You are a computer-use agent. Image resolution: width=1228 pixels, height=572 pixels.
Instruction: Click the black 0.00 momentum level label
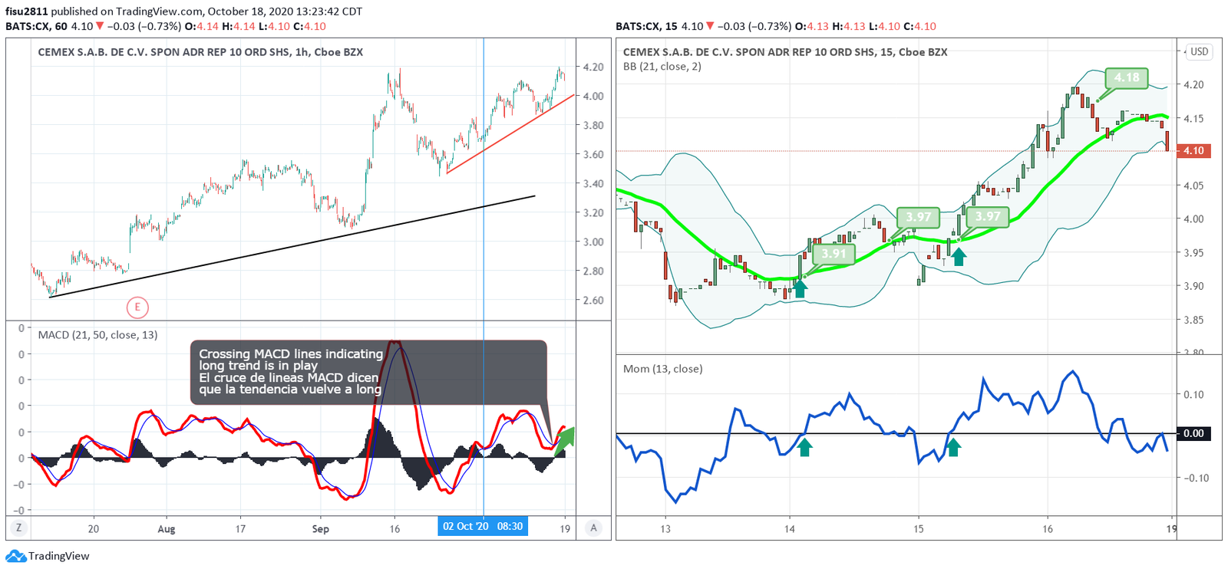(x=1193, y=433)
